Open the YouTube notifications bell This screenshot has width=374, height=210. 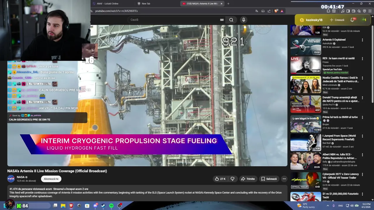point(353,20)
